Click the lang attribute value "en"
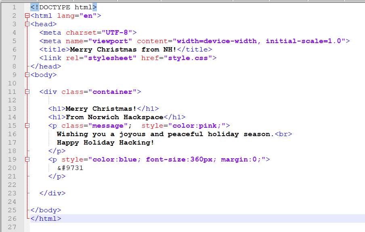 [88, 16]
